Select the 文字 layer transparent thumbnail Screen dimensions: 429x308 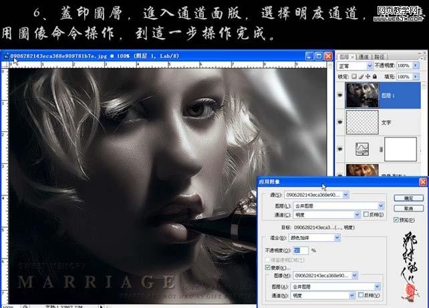point(362,122)
